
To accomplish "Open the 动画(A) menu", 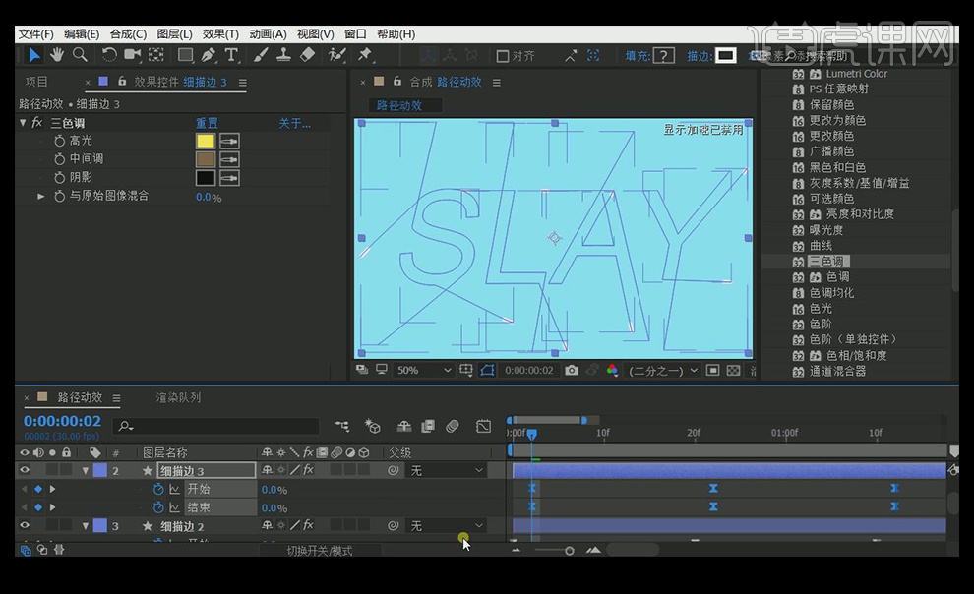I will tap(268, 34).
